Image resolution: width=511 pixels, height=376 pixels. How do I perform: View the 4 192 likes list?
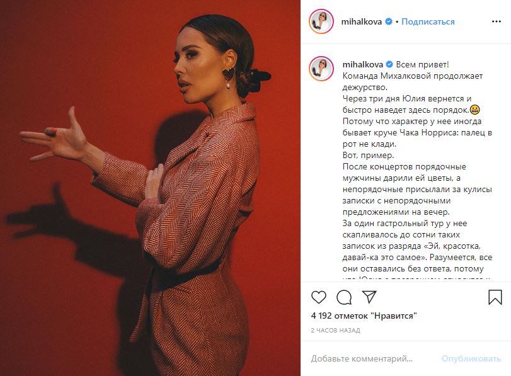364,316
